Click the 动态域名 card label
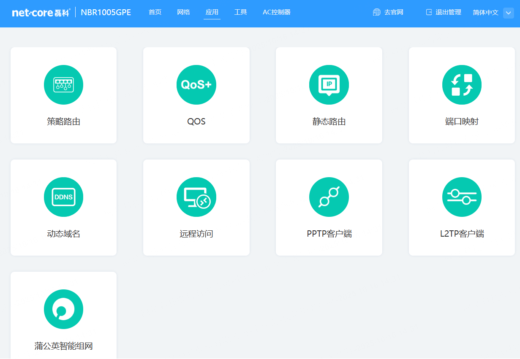Image resolution: width=520 pixels, height=359 pixels. coord(63,234)
